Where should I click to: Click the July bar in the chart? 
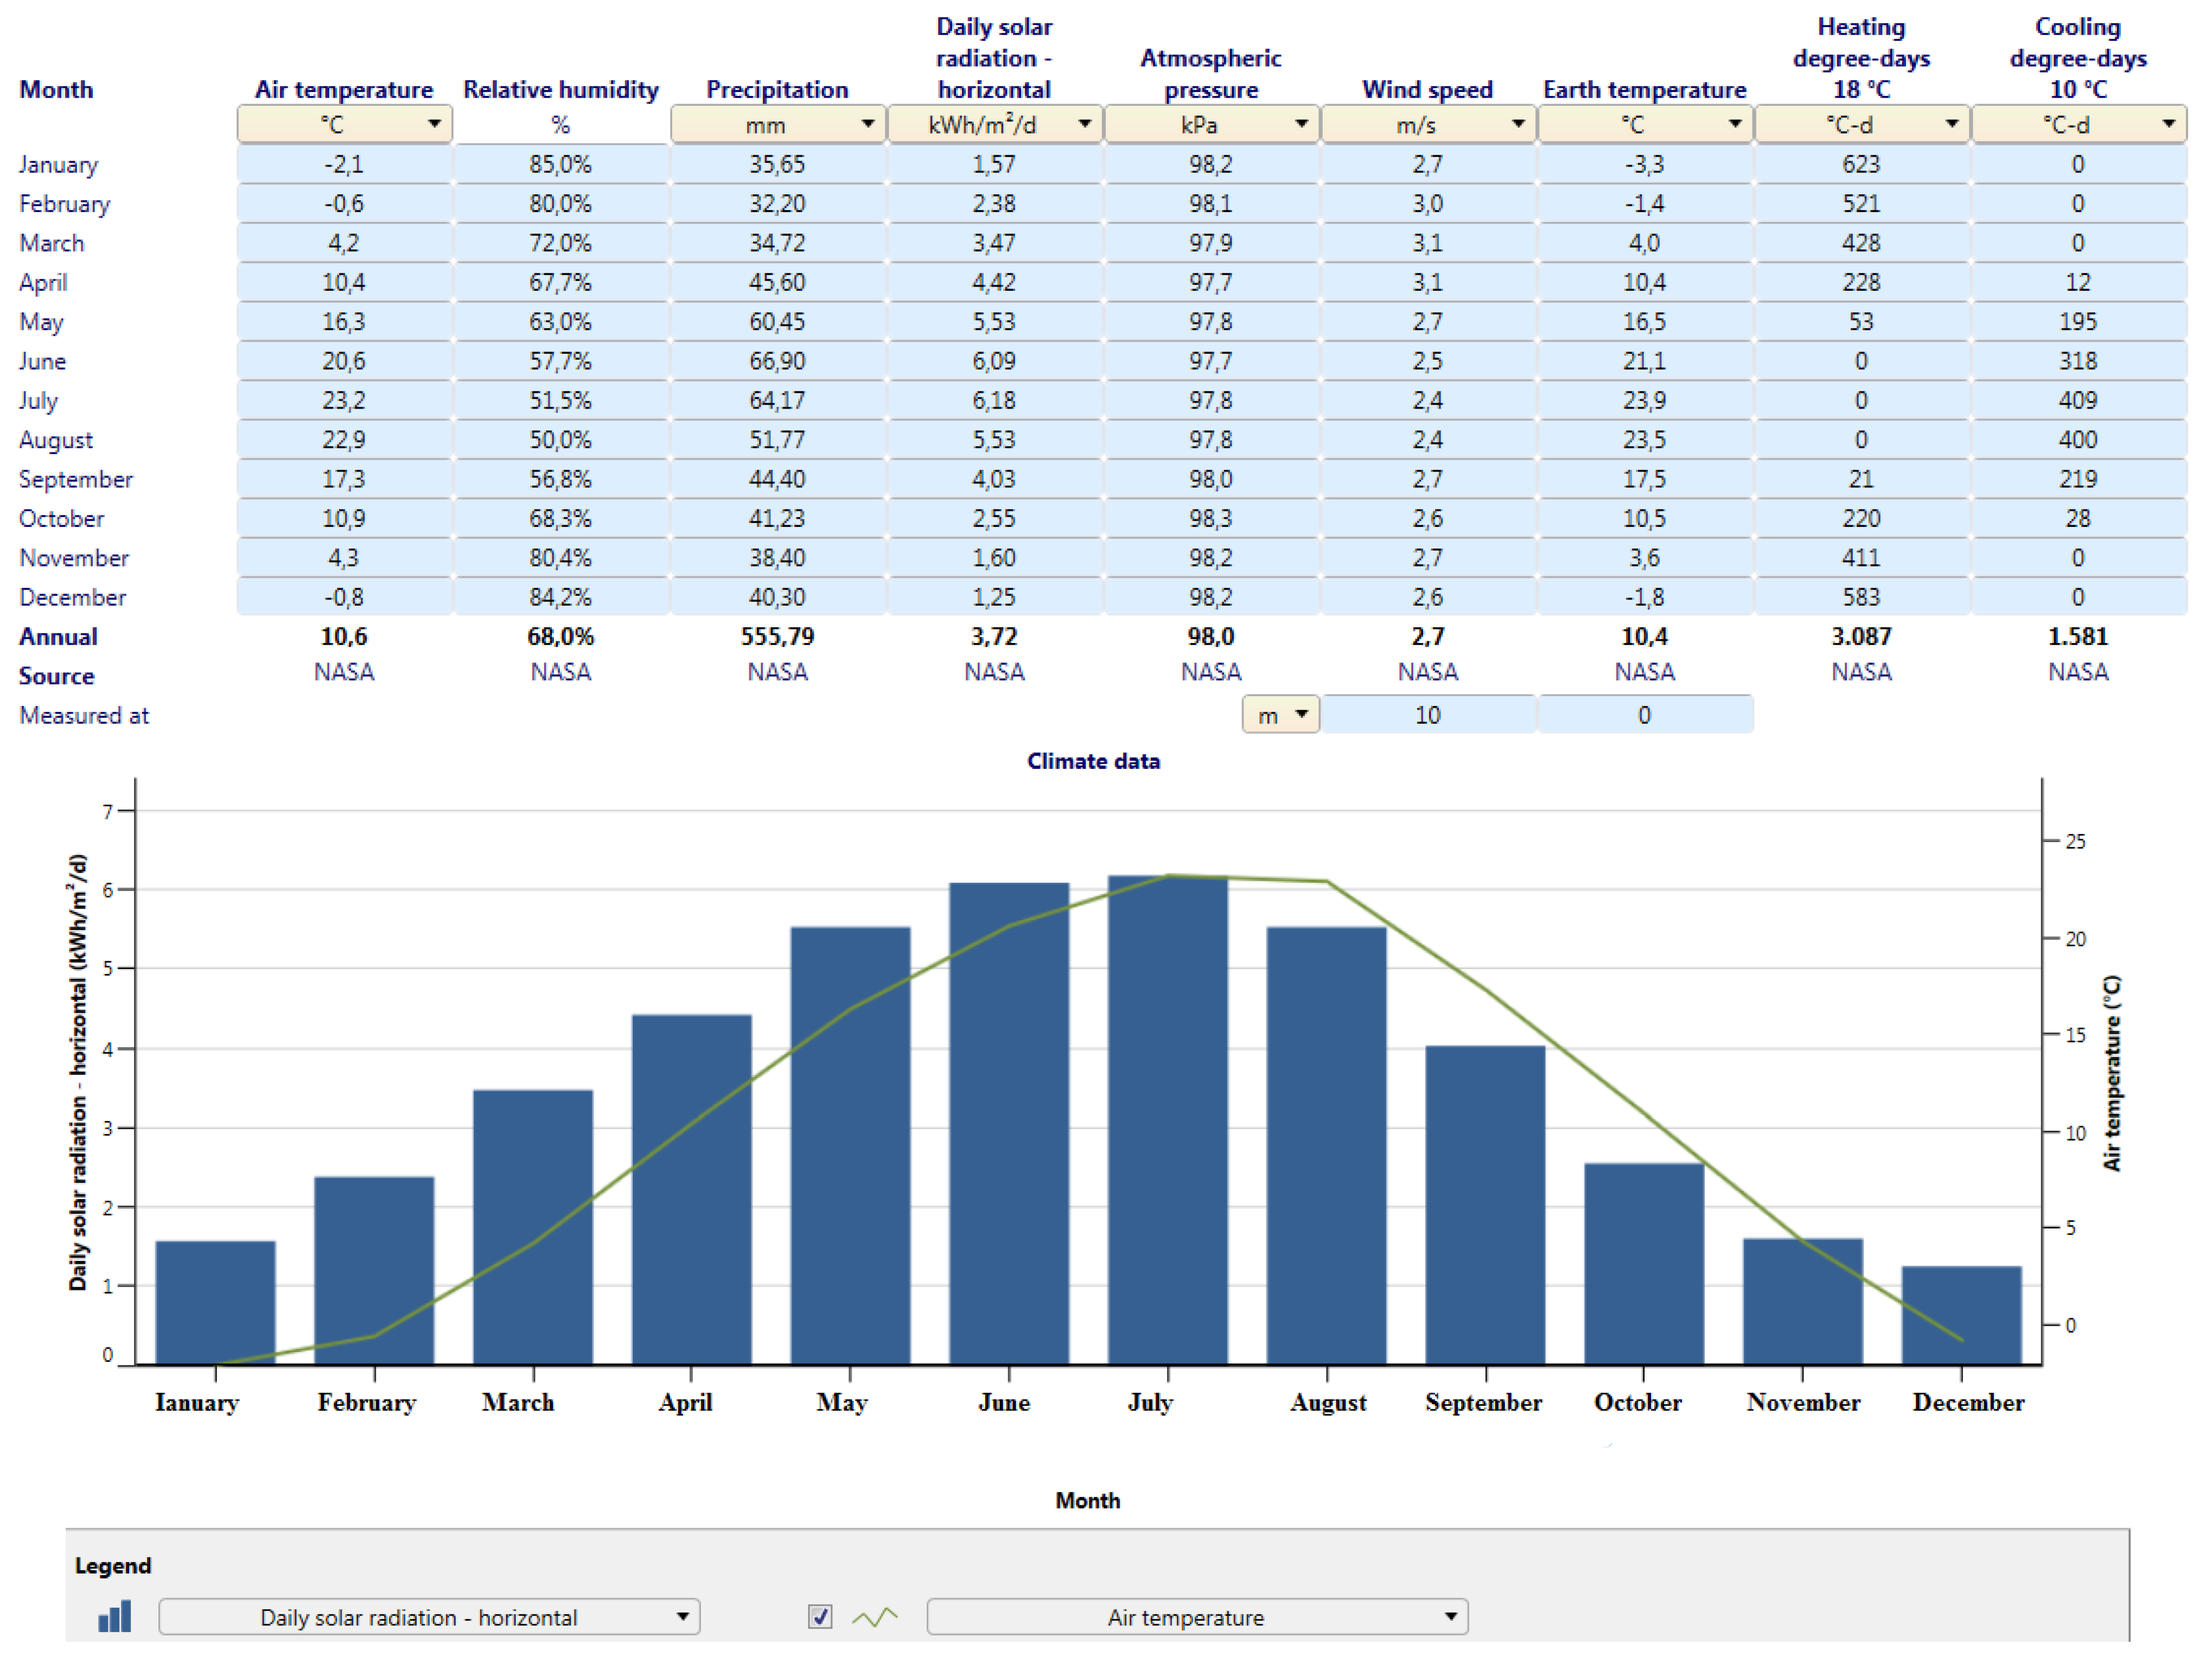pyautogui.click(x=1167, y=1120)
